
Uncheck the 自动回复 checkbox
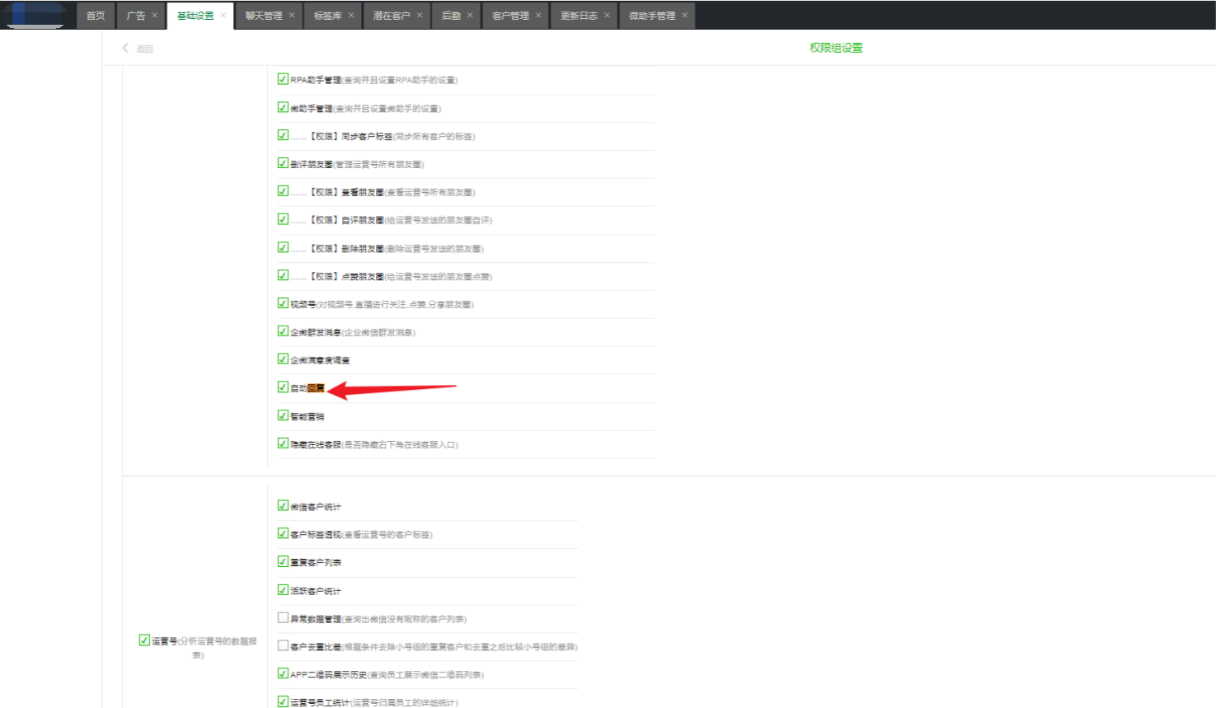pyautogui.click(x=283, y=387)
